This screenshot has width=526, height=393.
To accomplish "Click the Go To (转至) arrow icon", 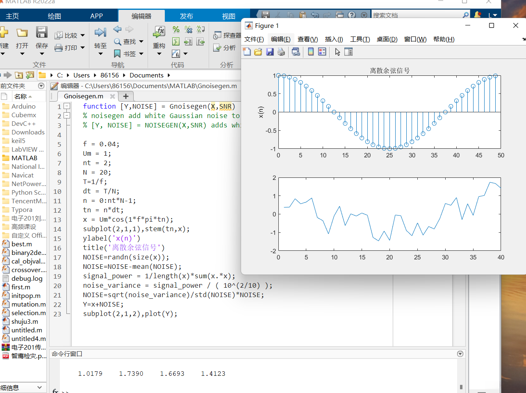I will [x=100, y=33].
